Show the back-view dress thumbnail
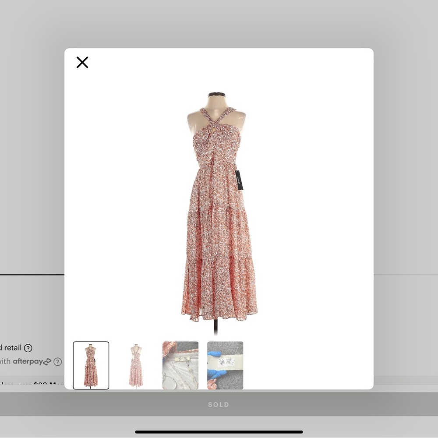This screenshot has width=438, height=438. tap(136, 365)
